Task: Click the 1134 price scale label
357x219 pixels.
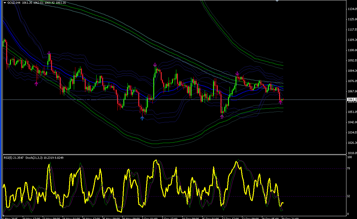Action: point(352,9)
